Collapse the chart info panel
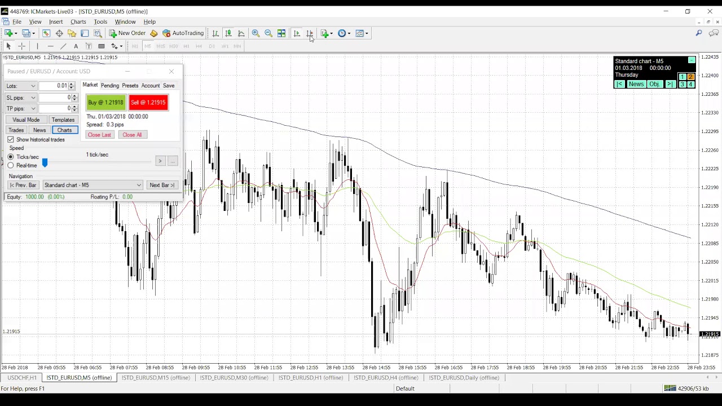Viewport: 722px width, 406px height. pyautogui.click(x=692, y=60)
